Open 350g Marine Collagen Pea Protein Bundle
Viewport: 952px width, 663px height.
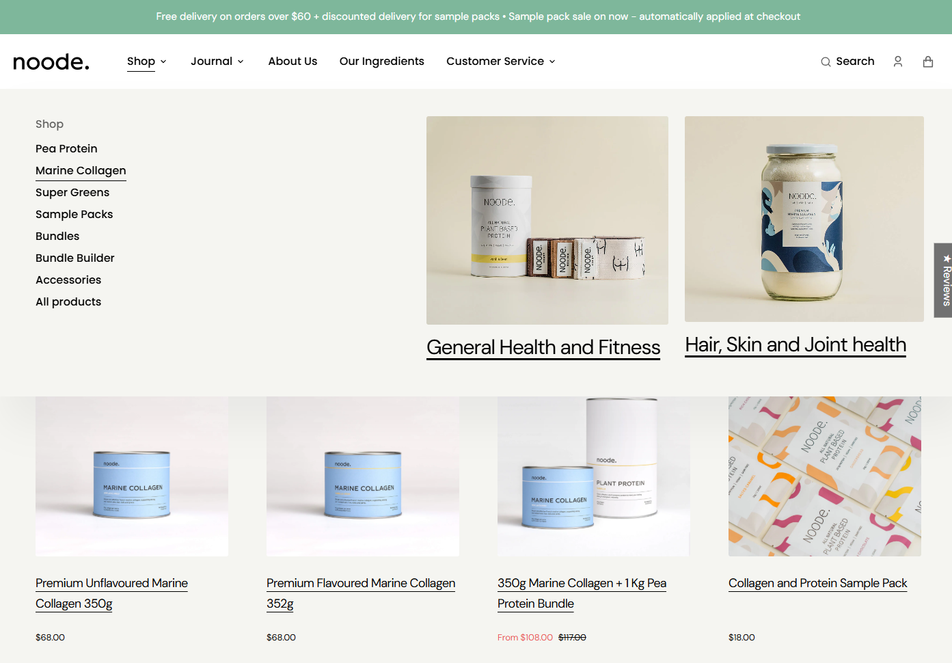click(582, 593)
